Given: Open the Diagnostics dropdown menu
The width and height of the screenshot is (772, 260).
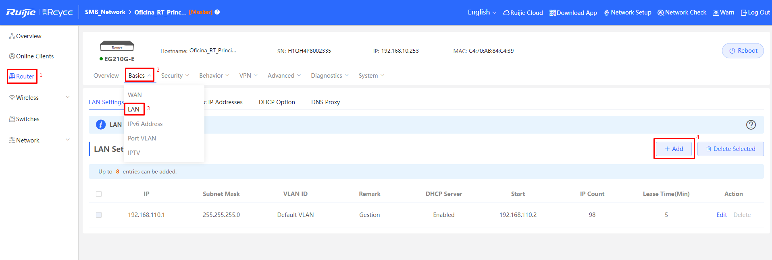Looking at the screenshot, I should [330, 76].
